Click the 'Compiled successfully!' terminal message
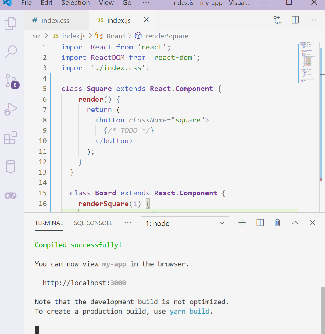This screenshot has width=325, height=334. tap(78, 245)
